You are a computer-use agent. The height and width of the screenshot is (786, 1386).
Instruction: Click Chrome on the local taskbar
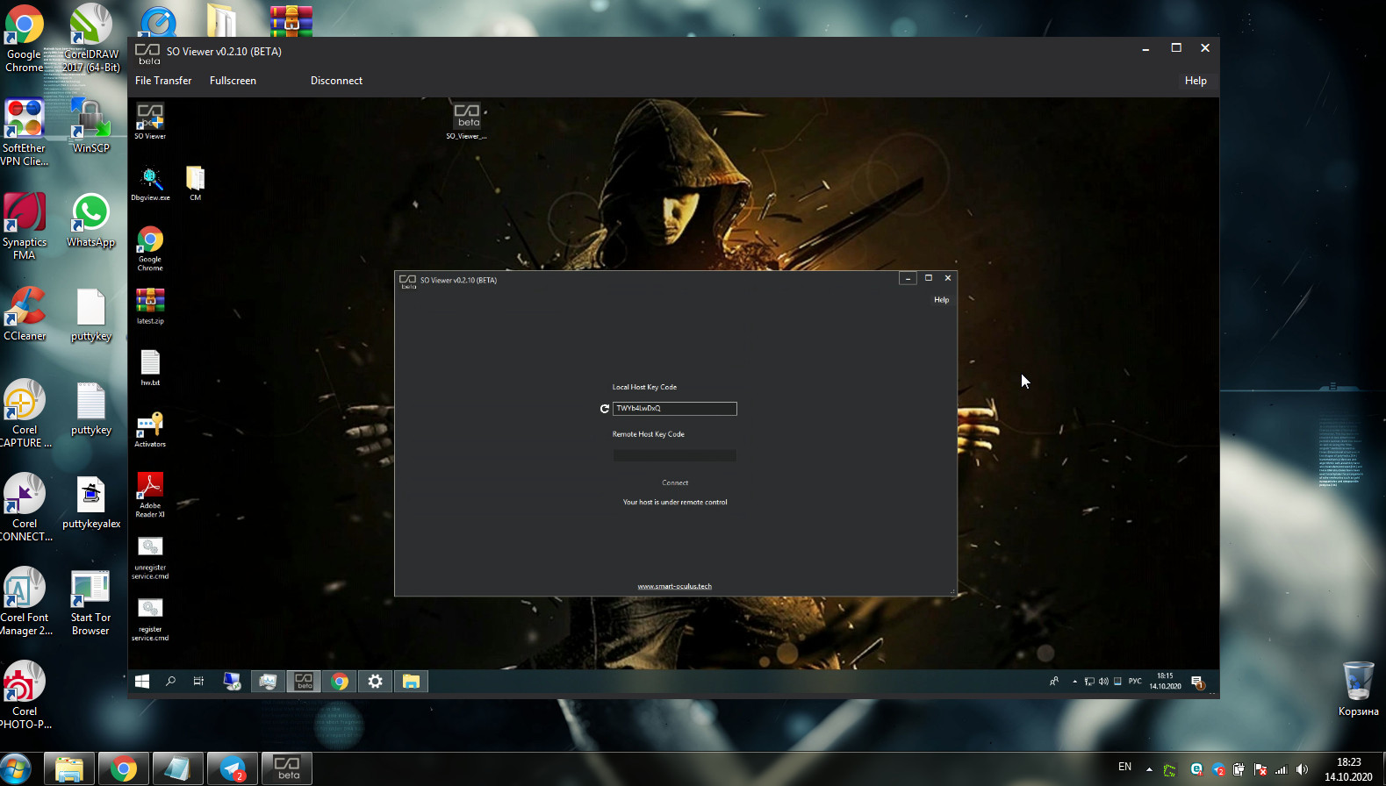[x=123, y=769]
